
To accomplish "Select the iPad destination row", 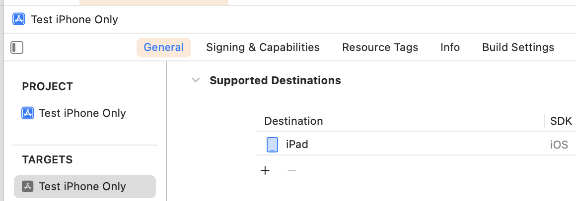I will click(397, 145).
